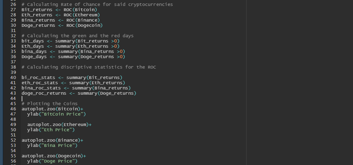Place cursor on the bi_roc_stats variable

(38, 77)
